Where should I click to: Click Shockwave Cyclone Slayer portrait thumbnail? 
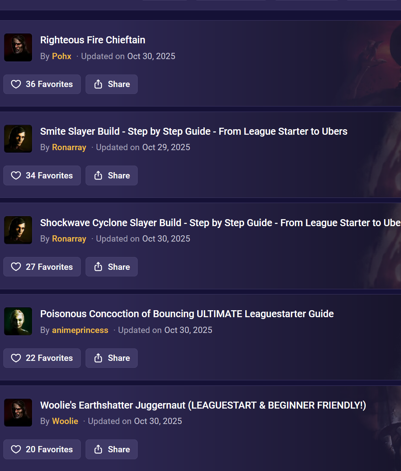18,230
